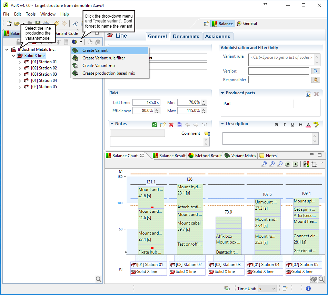Viewport: 328px width, 295px height.
Task: Expand the [03] Station 03 tree node
Action: (x=20, y=74)
